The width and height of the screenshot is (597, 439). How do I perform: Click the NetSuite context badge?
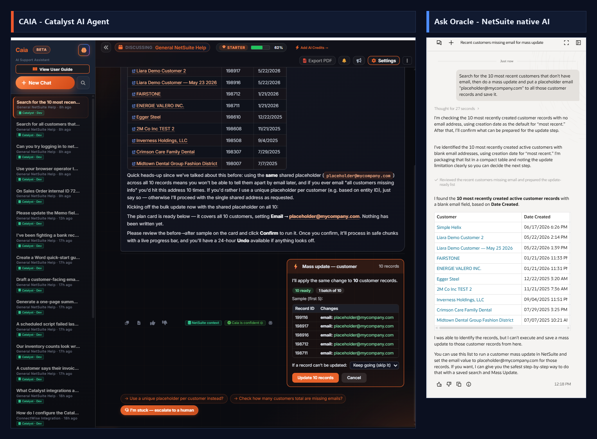click(203, 323)
